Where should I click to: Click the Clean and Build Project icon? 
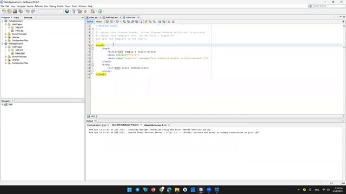(x=79, y=11)
